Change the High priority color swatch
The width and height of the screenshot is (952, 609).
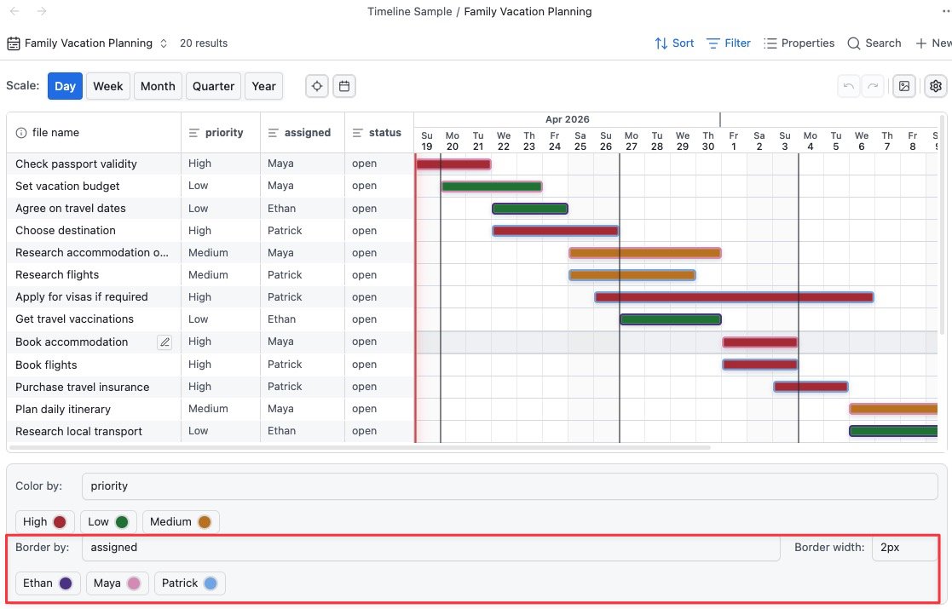(x=60, y=522)
